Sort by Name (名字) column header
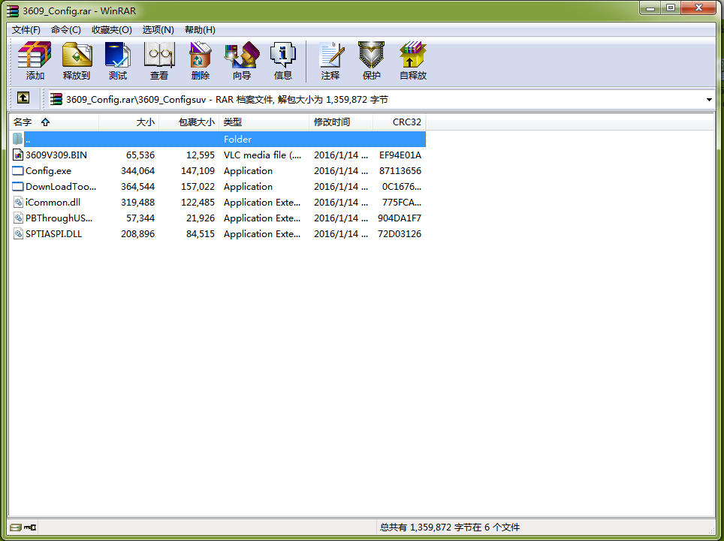 pyautogui.click(x=53, y=122)
